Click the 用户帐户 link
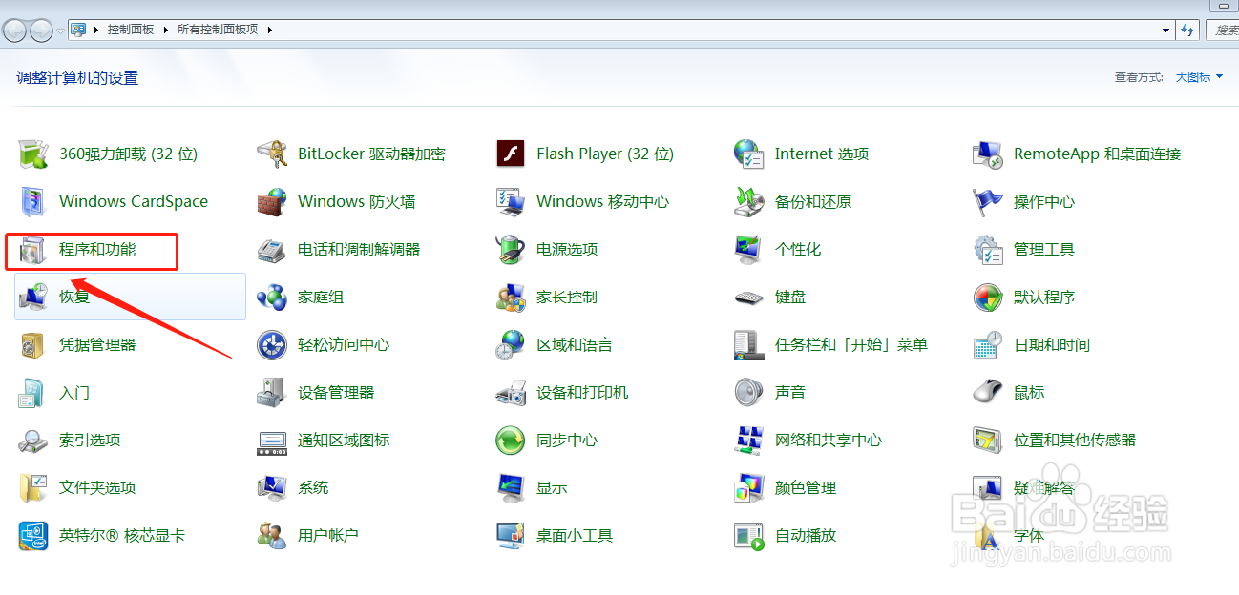This screenshot has width=1239, height=595. 328,535
